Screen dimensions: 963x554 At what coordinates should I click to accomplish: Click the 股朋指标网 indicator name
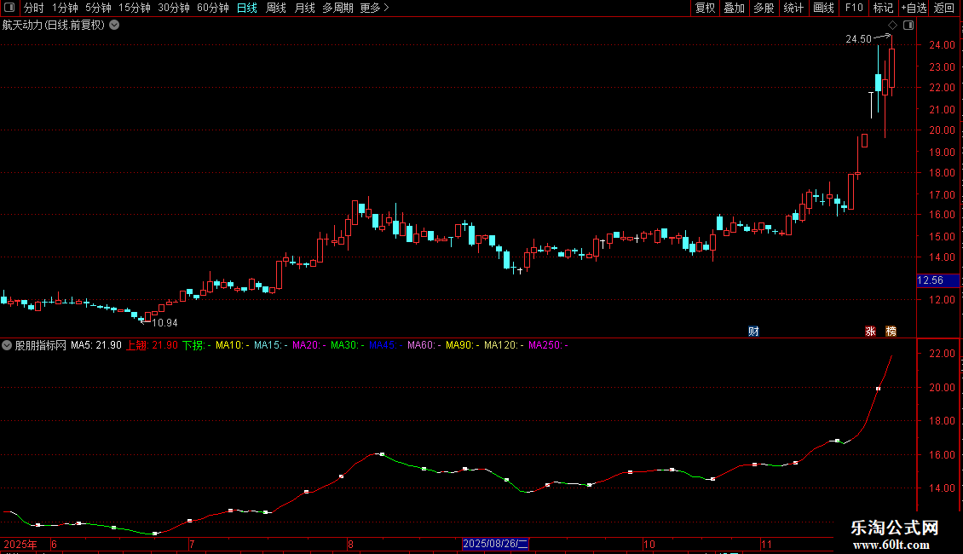[41, 345]
